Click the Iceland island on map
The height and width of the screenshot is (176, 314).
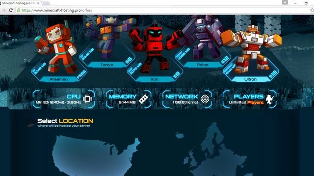click(x=180, y=136)
